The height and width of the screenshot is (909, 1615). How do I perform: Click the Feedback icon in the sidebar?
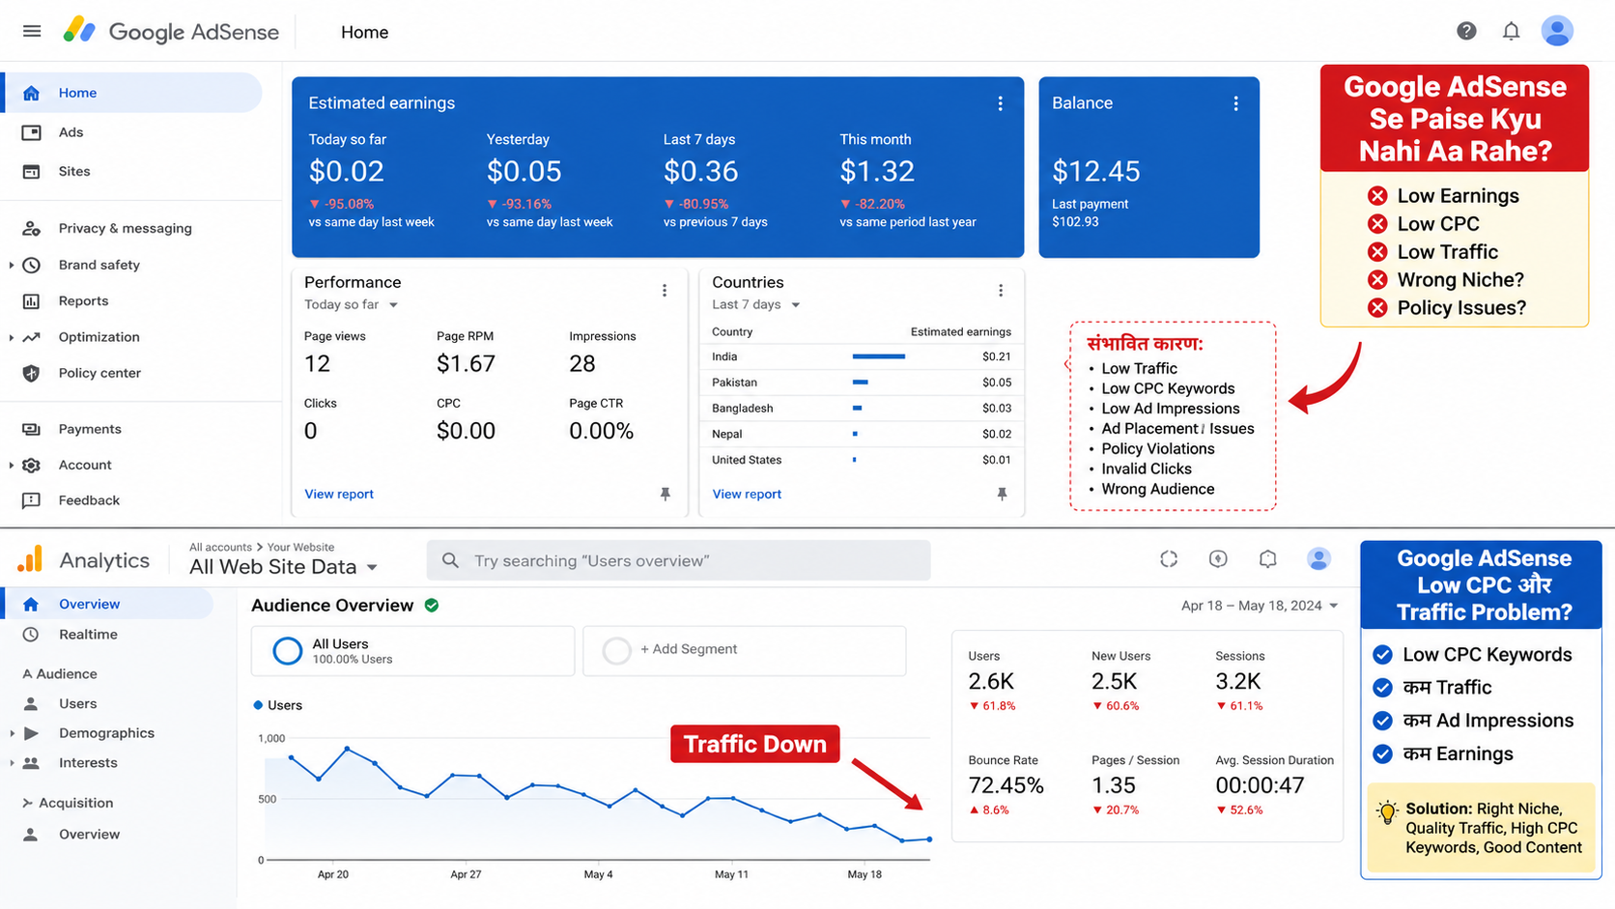[31, 500]
